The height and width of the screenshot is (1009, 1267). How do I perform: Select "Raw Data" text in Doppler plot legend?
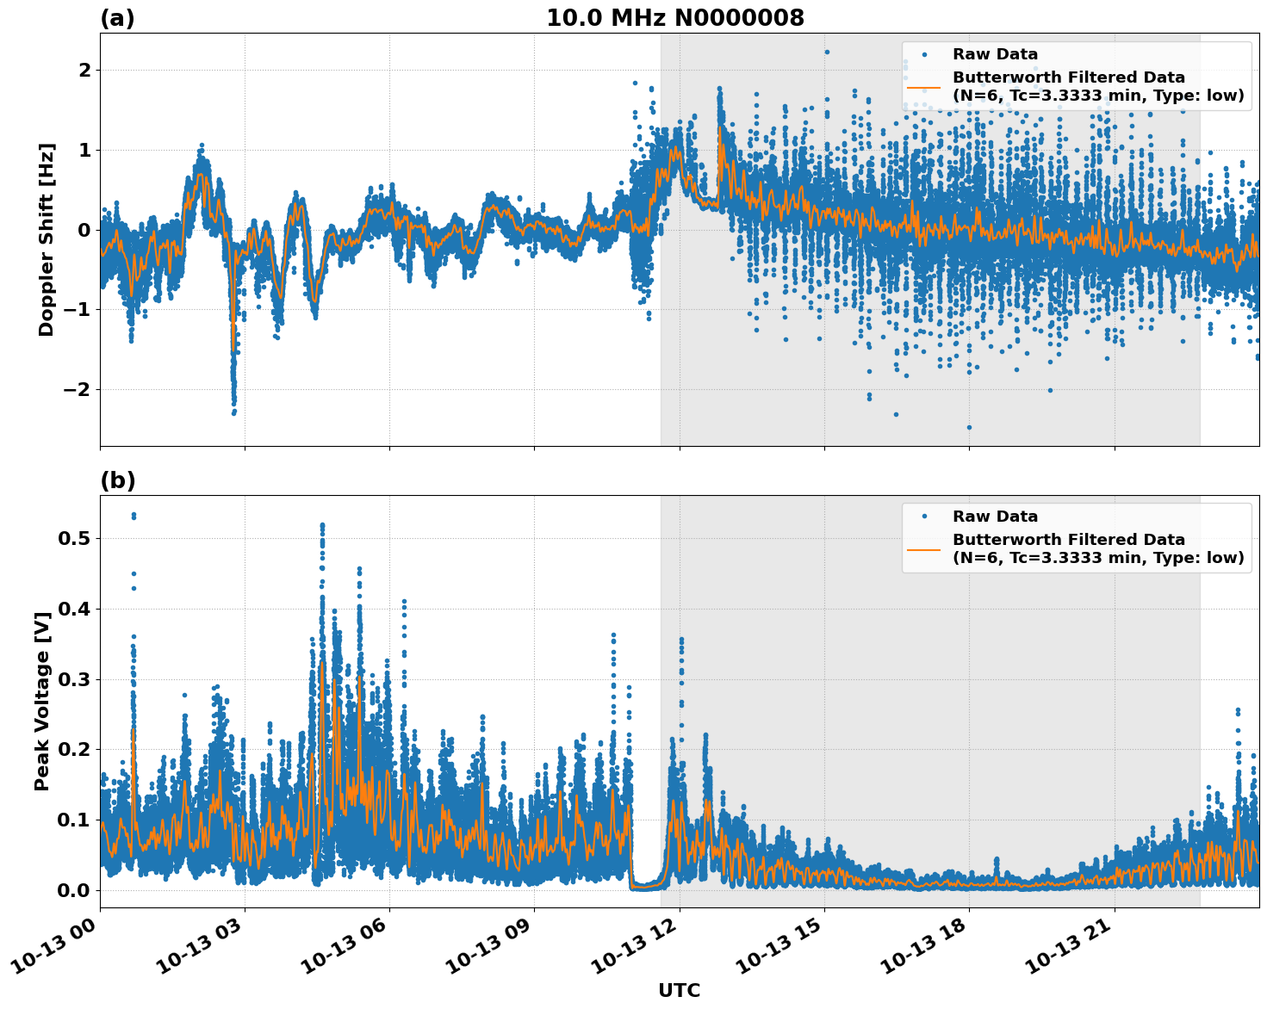[x=995, y=54]
